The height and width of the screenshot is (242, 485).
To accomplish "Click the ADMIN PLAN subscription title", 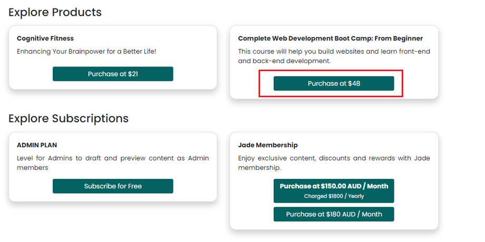I will [37, 145].
